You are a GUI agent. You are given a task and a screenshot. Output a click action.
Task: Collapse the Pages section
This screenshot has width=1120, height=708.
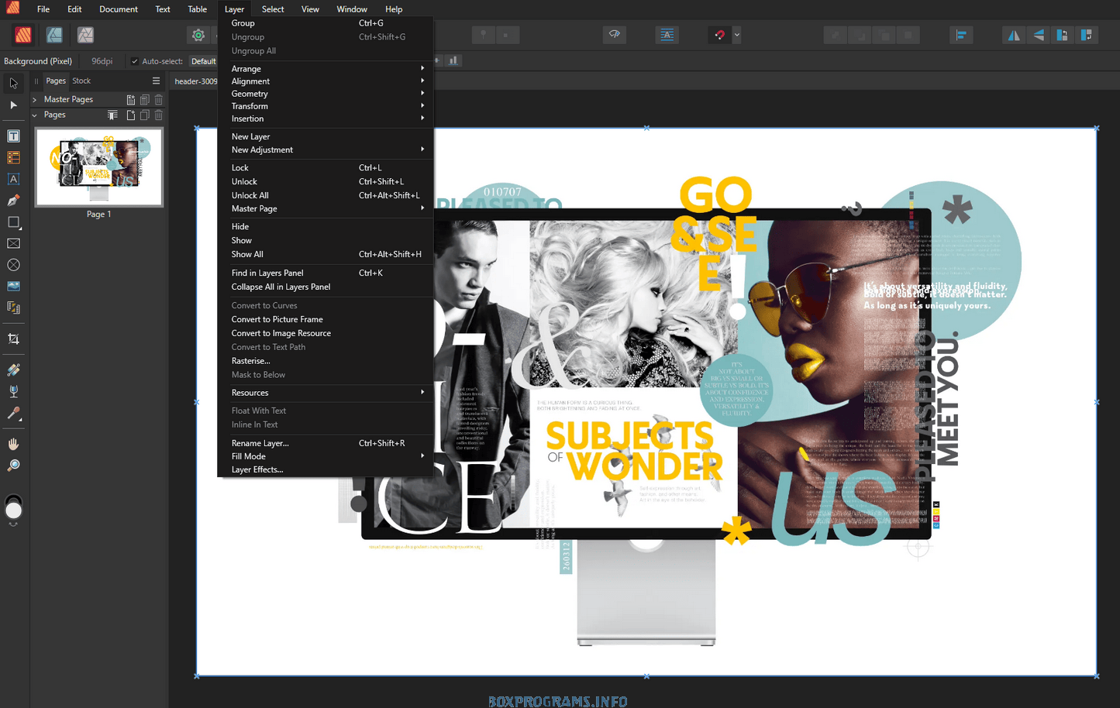pyautogui.click(x=34, y=115)
